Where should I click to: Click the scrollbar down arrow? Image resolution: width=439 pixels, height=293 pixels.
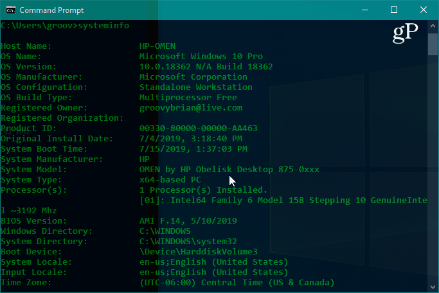(x=433, y=287)
